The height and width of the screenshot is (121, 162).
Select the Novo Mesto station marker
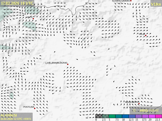[x=139, y=104]
